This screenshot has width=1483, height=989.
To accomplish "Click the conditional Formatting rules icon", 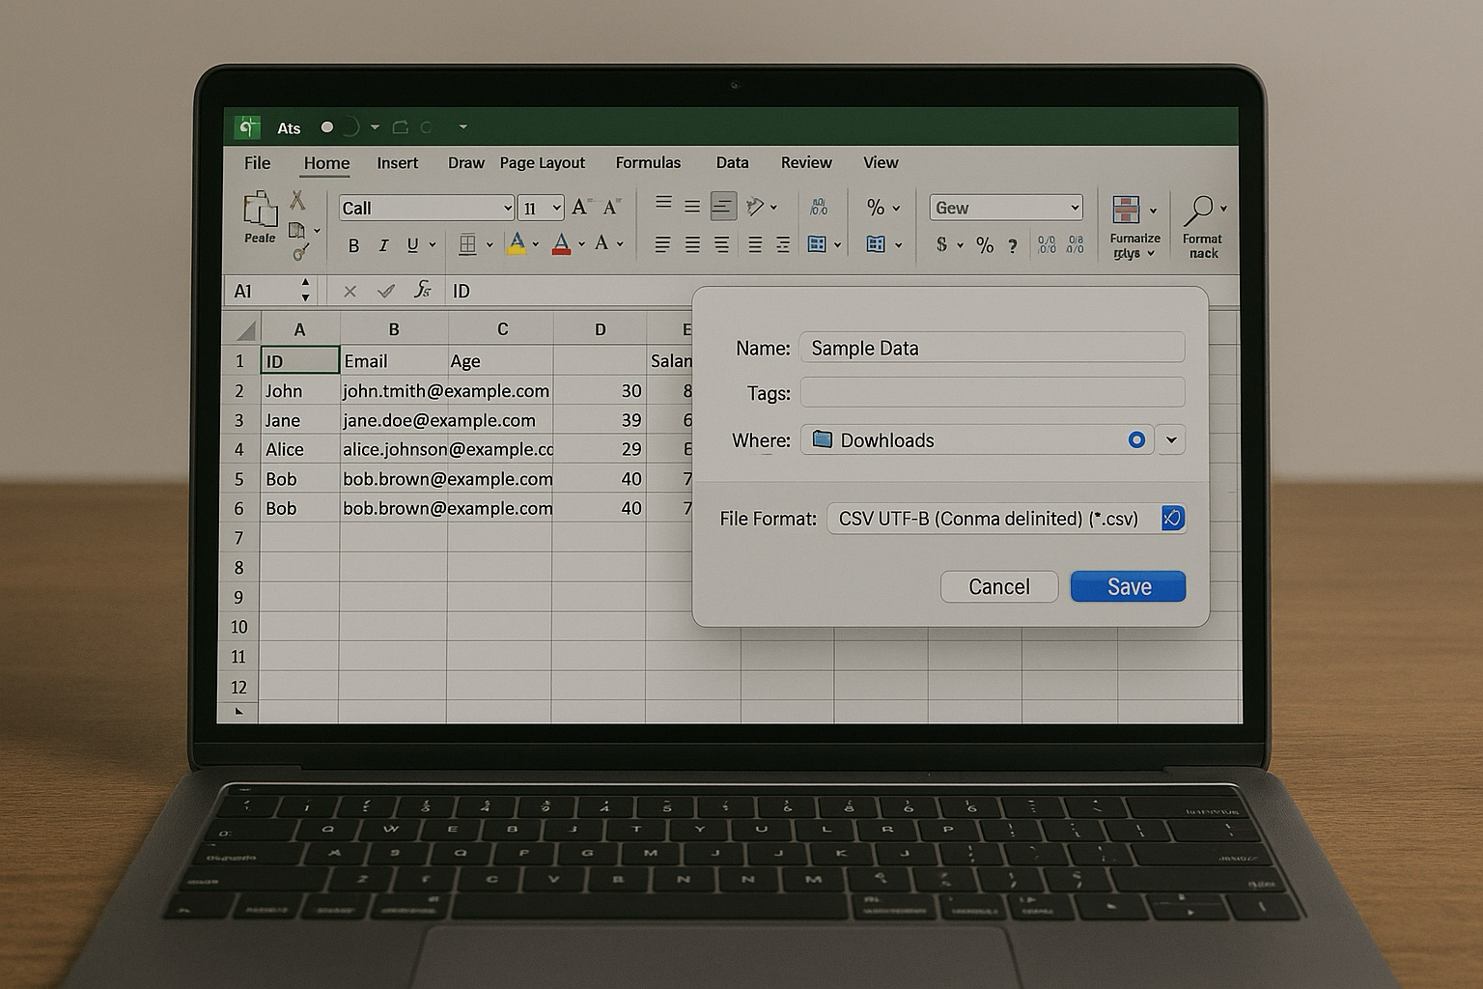I will pyautogui.click(x=1129, y=211).
